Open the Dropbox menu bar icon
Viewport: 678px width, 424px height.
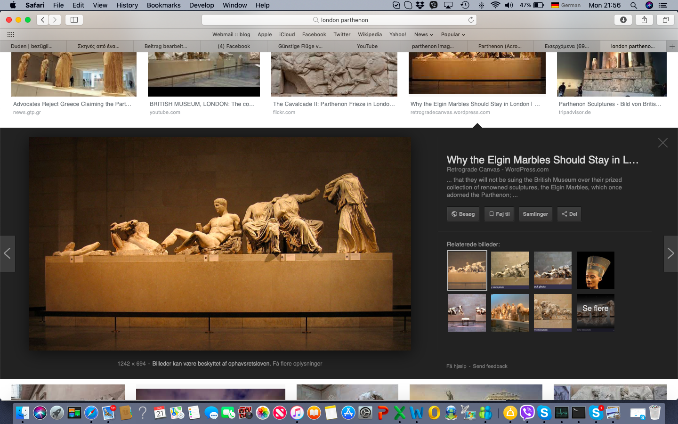point(420,5)
